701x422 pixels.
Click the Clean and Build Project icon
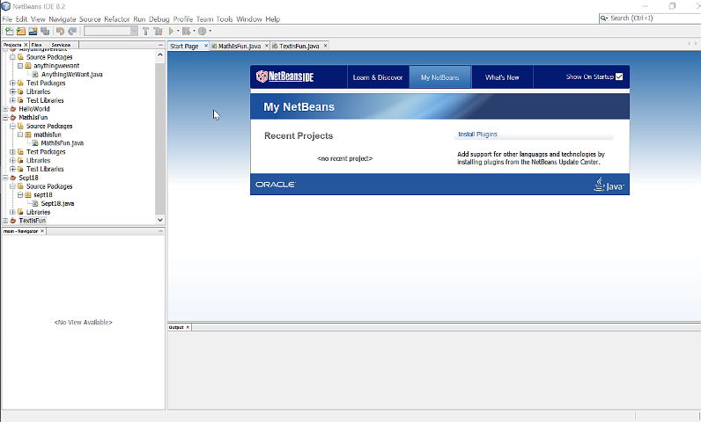click(158, 32)
